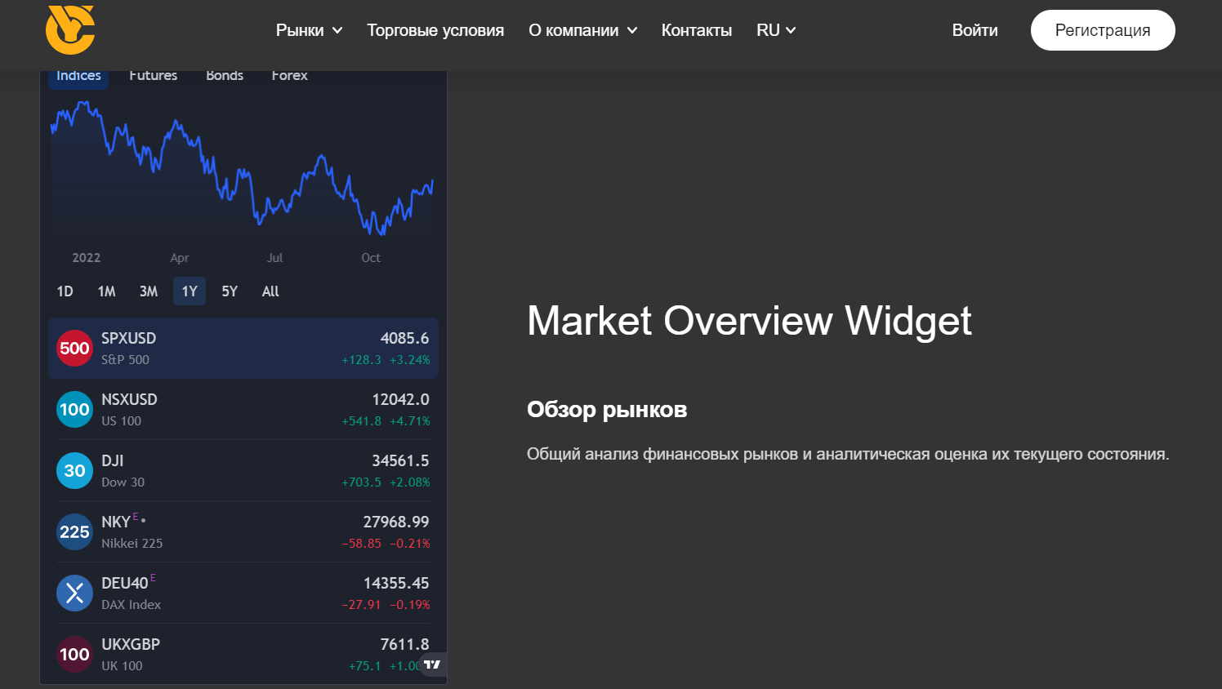The image size is (1222, 689).
Task: Click the Oct label on chart axis
Action: (x=371, y=258)
